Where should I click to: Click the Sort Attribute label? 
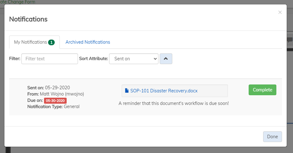93,59
